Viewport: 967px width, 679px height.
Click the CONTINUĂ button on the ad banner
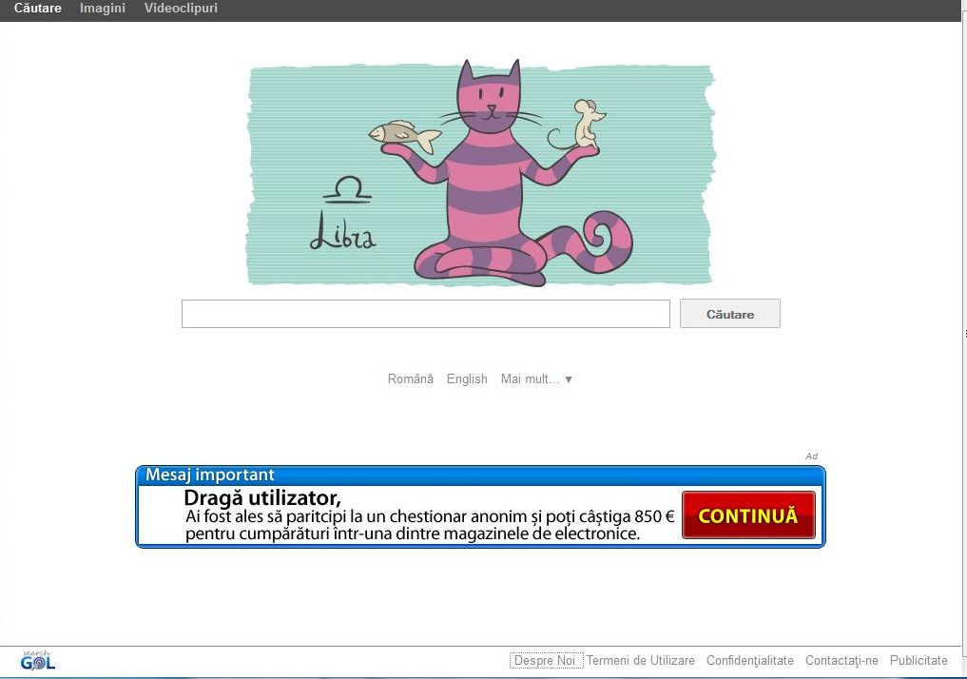click(x=747, y=514)
